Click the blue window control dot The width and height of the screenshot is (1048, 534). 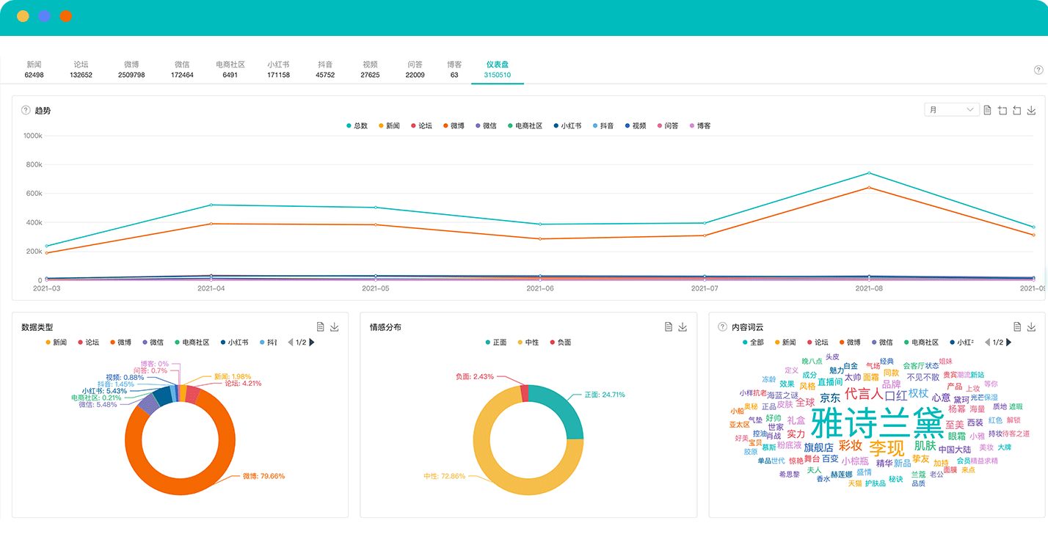44,15
